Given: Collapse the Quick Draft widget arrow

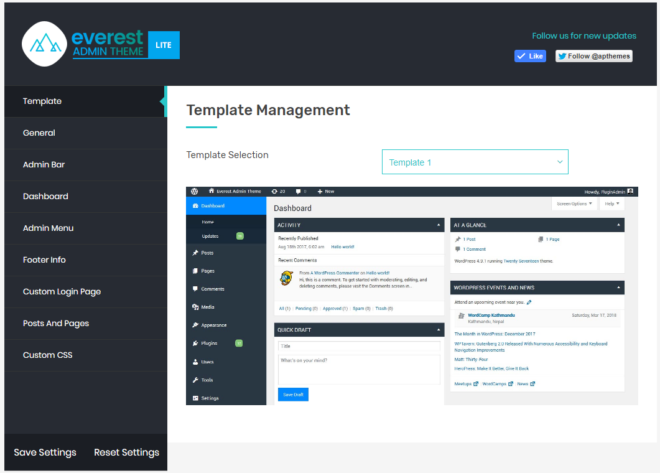Looking at the screenshot, I should [x=439, y=330].
